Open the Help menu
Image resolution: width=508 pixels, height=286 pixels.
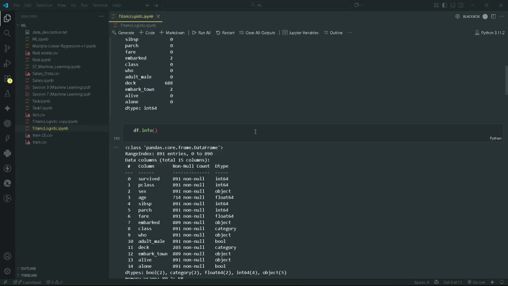tap(117, 5)
